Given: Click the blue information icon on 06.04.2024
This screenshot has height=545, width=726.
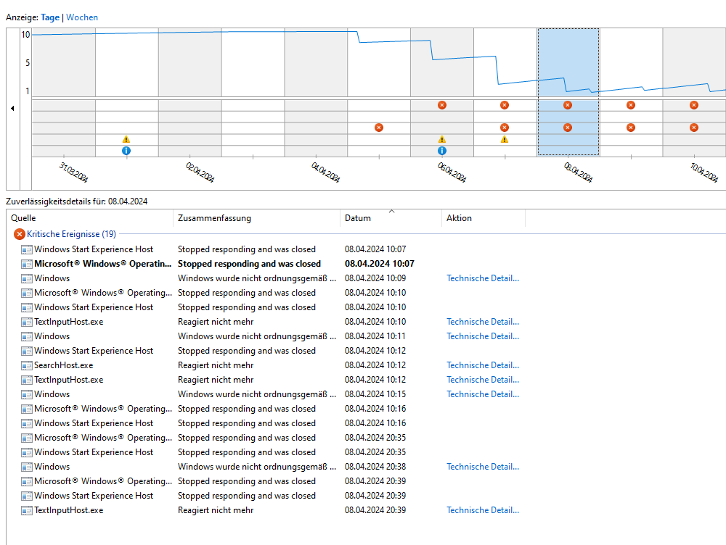Looking at the screenshot, I should pos(441,151).
